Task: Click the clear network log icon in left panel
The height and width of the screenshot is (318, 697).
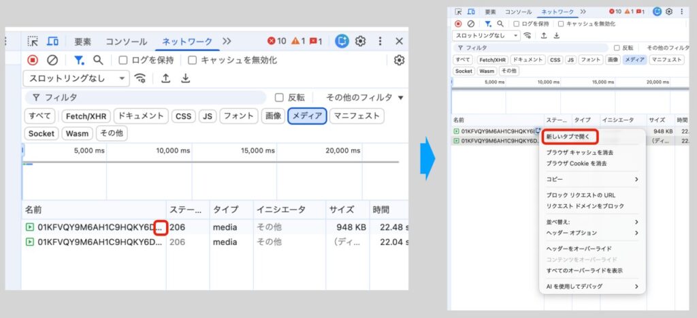Action: pyautogui.click(x=52, y=60)
